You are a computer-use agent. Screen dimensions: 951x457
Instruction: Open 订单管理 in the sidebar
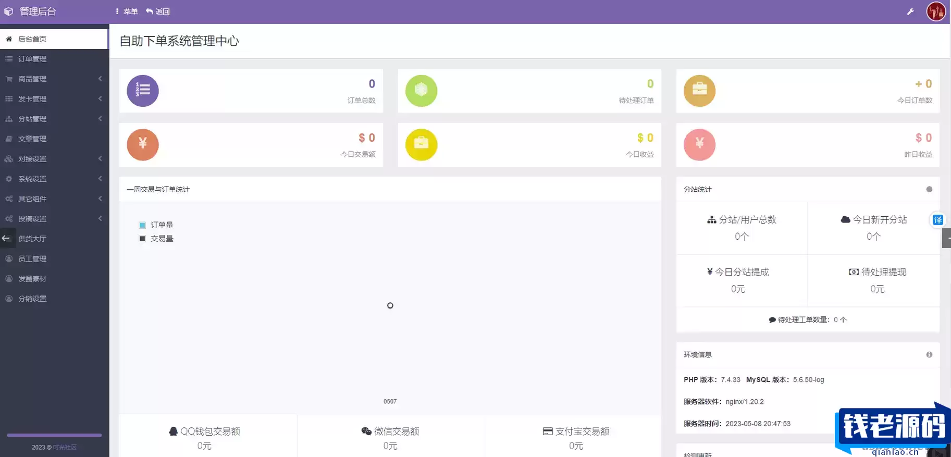pyautogui.click(x=54, y=59)
